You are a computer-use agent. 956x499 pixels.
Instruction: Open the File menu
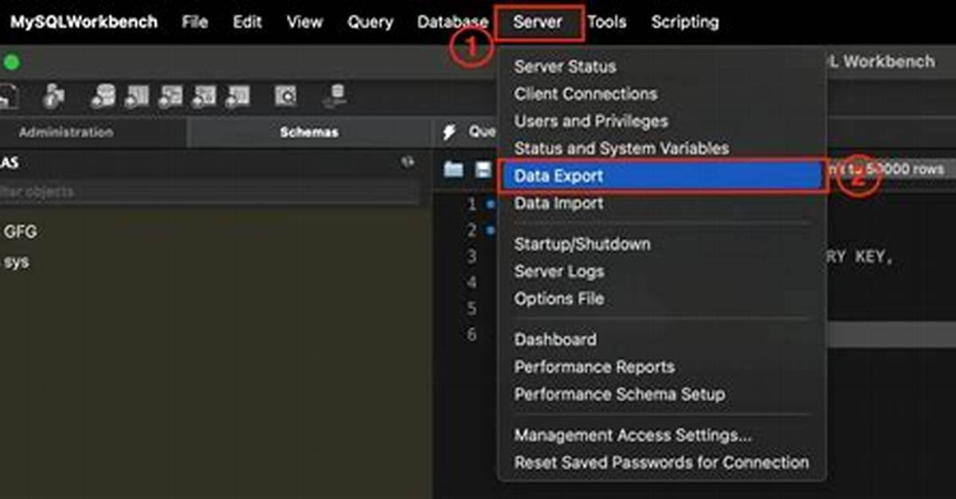tap(194, 22)
